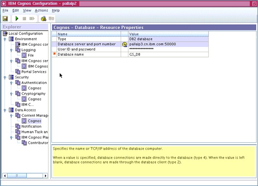Click the Human Task node icon

(x=18, y=132)
